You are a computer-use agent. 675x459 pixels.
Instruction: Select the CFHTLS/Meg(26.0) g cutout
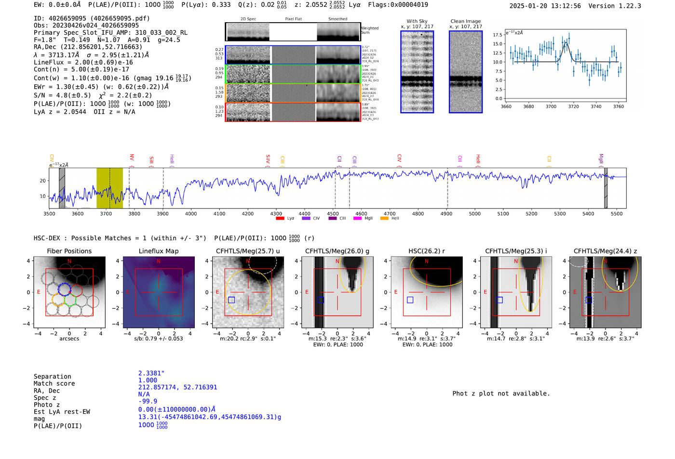point(337,292)
